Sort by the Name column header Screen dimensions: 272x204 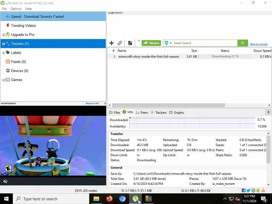(x=149, y=51)
